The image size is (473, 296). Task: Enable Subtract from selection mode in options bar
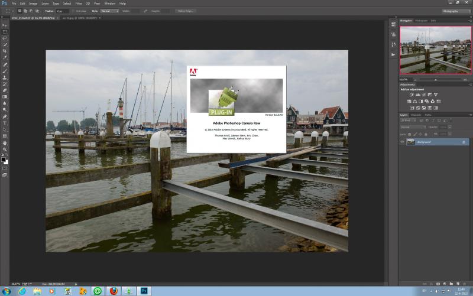(31, 11)
